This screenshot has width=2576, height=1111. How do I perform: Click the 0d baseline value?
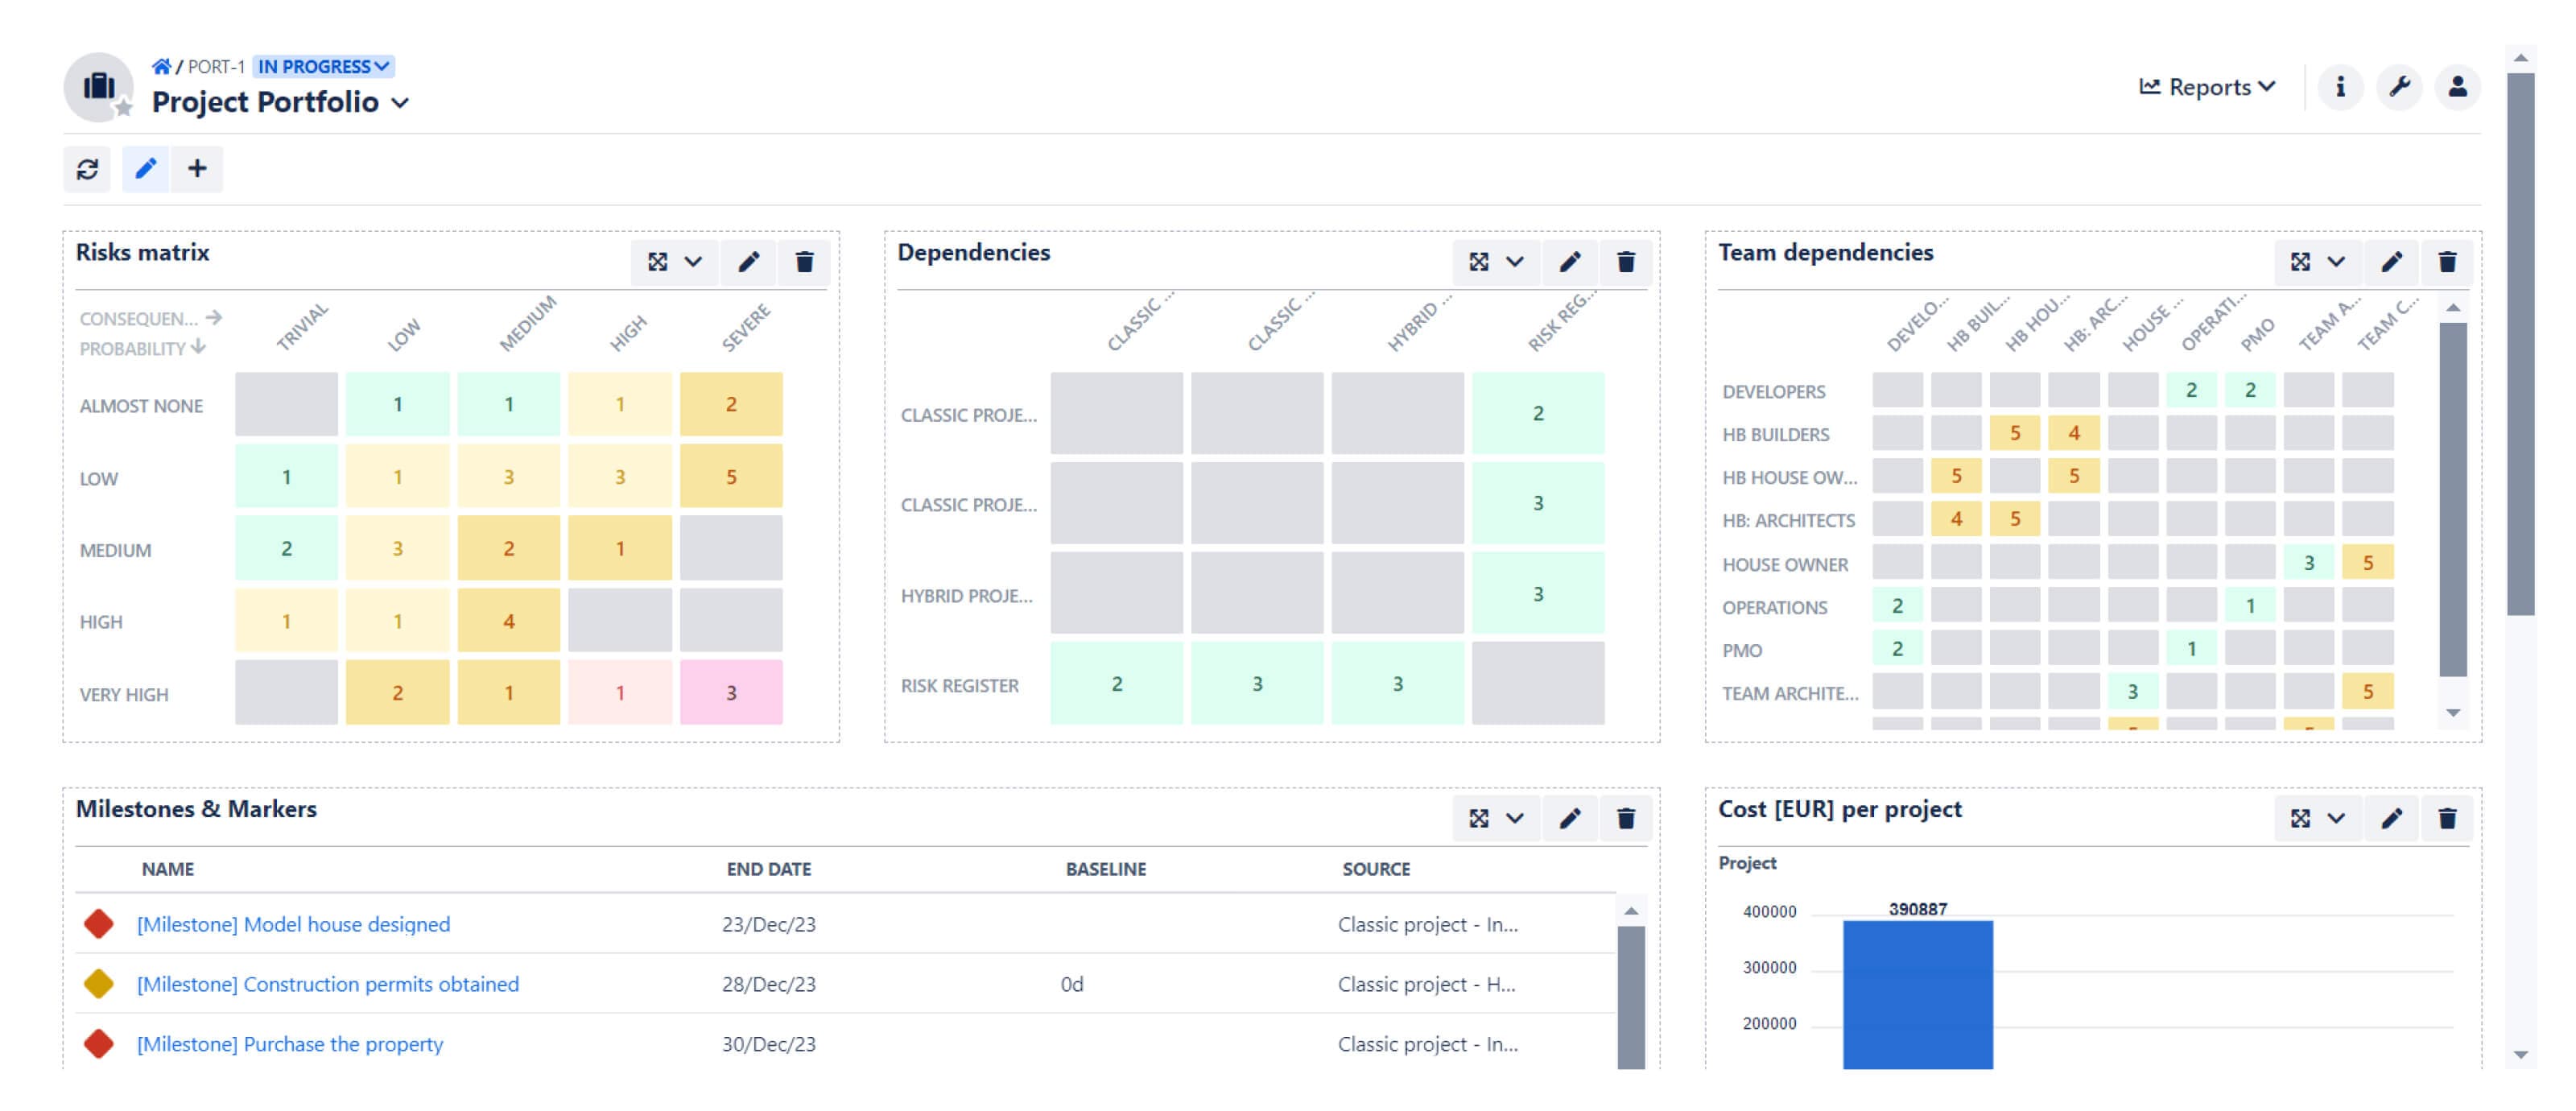tap(1071, 984)
